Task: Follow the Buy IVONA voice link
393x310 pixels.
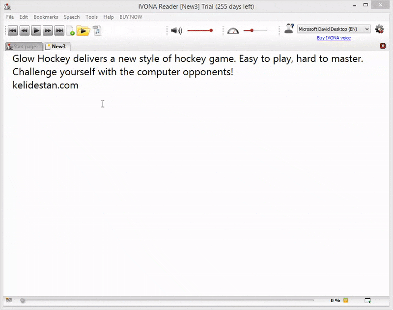Action: 334,38
